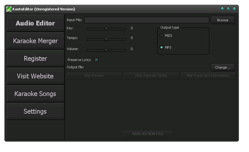The image size is (249, 152).
Task: Click Browse to choose input file
Action: pos(222,20)
